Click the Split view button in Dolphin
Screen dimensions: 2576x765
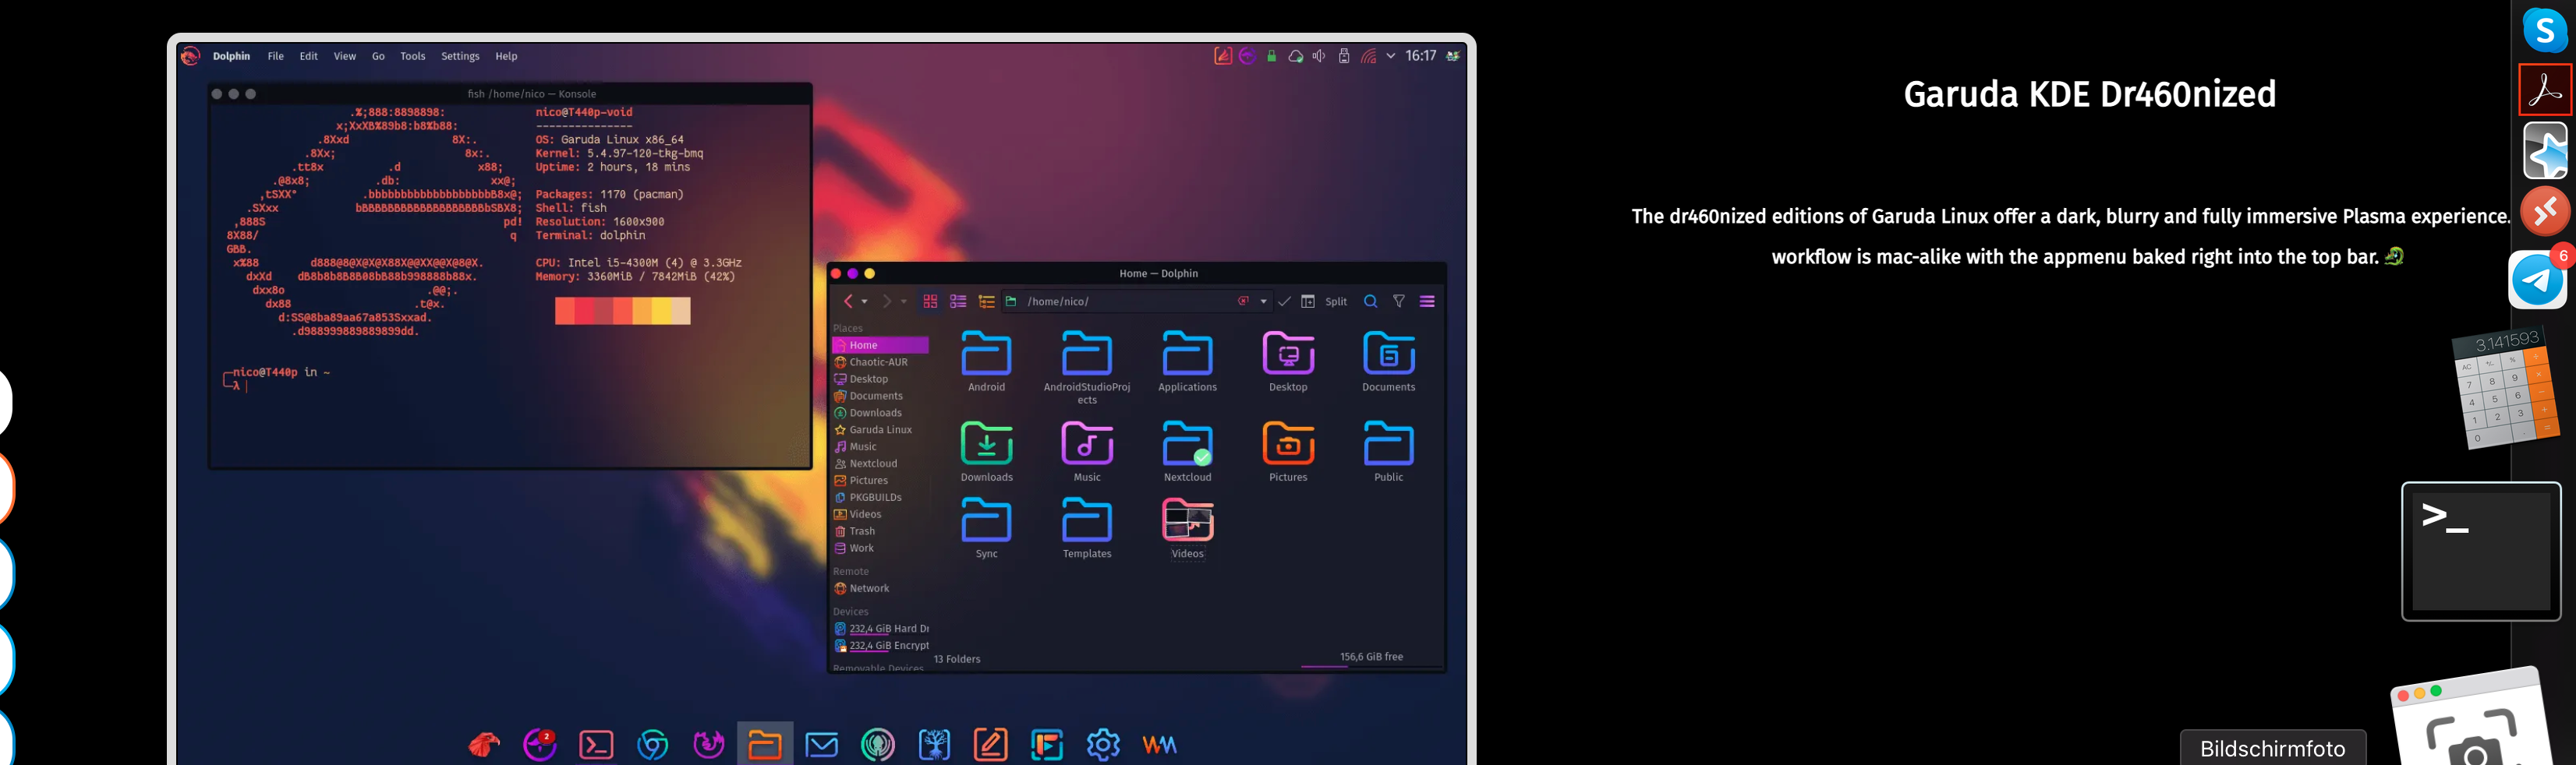click(1336, 301)
